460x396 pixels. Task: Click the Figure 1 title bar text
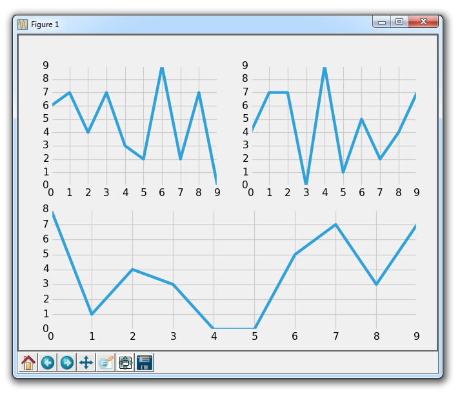[45, 25]
